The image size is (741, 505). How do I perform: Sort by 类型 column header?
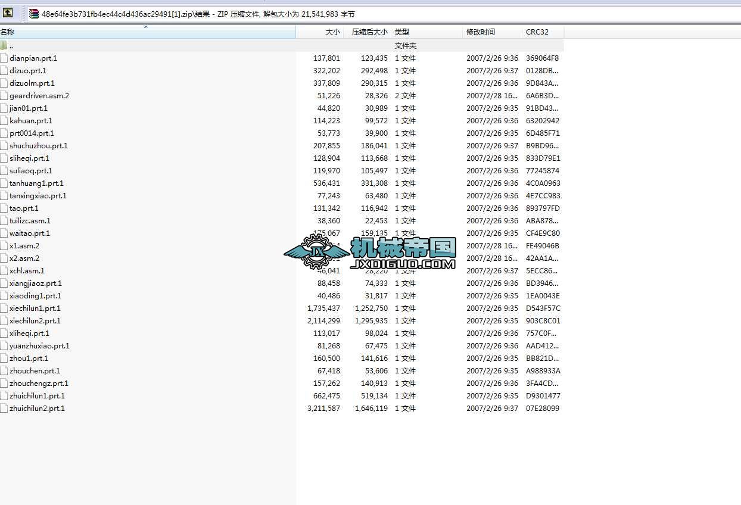click(x=427, y=32)
